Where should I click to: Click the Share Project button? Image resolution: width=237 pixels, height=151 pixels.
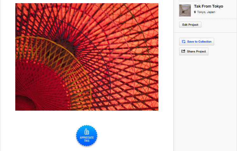(194, 51)
